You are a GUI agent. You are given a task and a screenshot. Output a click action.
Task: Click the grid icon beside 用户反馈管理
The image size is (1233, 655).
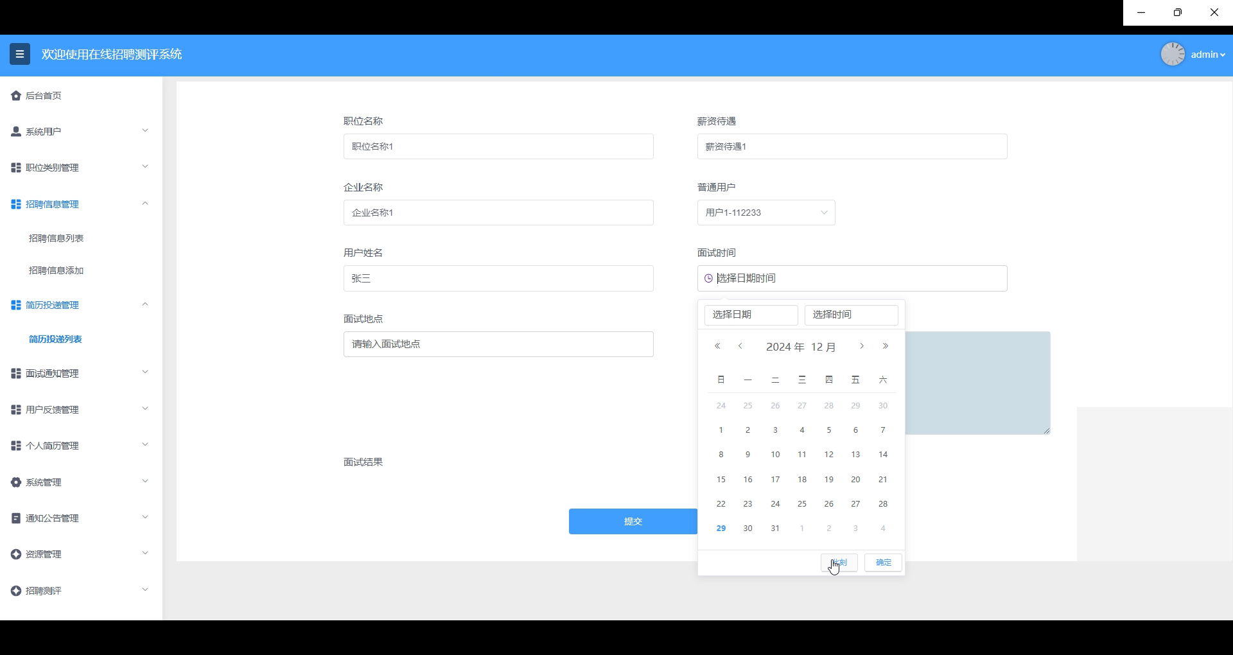point(16,410)
